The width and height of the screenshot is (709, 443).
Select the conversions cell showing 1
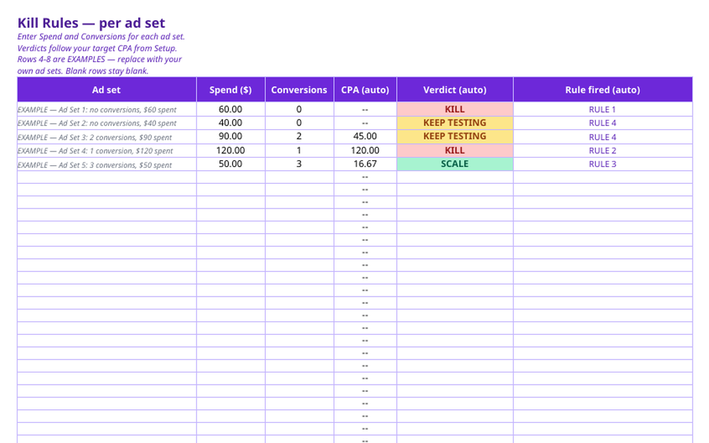(x=299, y=151)
